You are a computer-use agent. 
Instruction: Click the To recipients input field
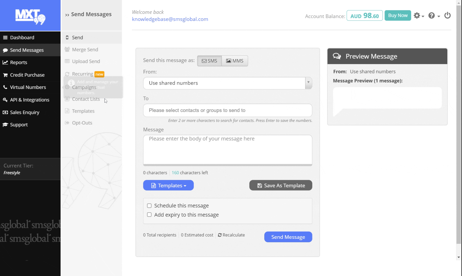pos(227,110)
